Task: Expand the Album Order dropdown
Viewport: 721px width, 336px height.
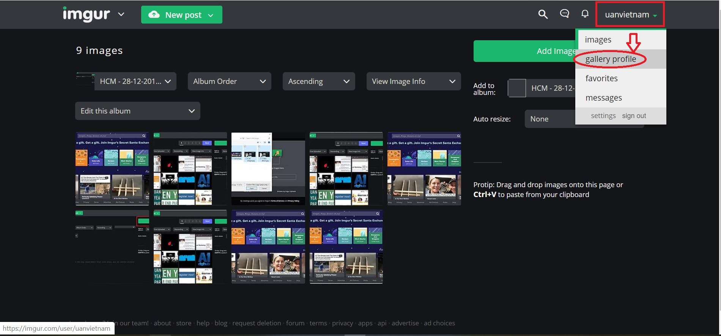Action: pyautogui.click(x=229, y=81)
